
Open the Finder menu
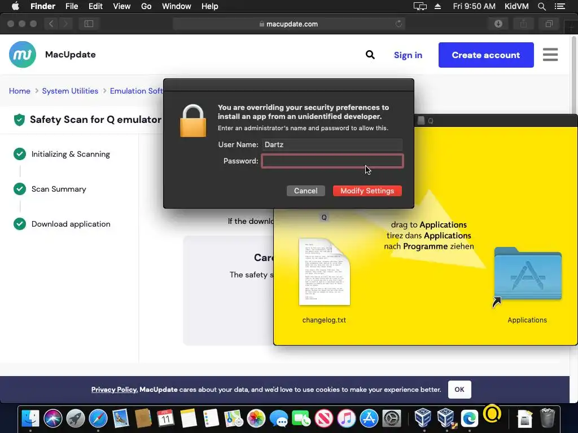(x=43, y=6)
